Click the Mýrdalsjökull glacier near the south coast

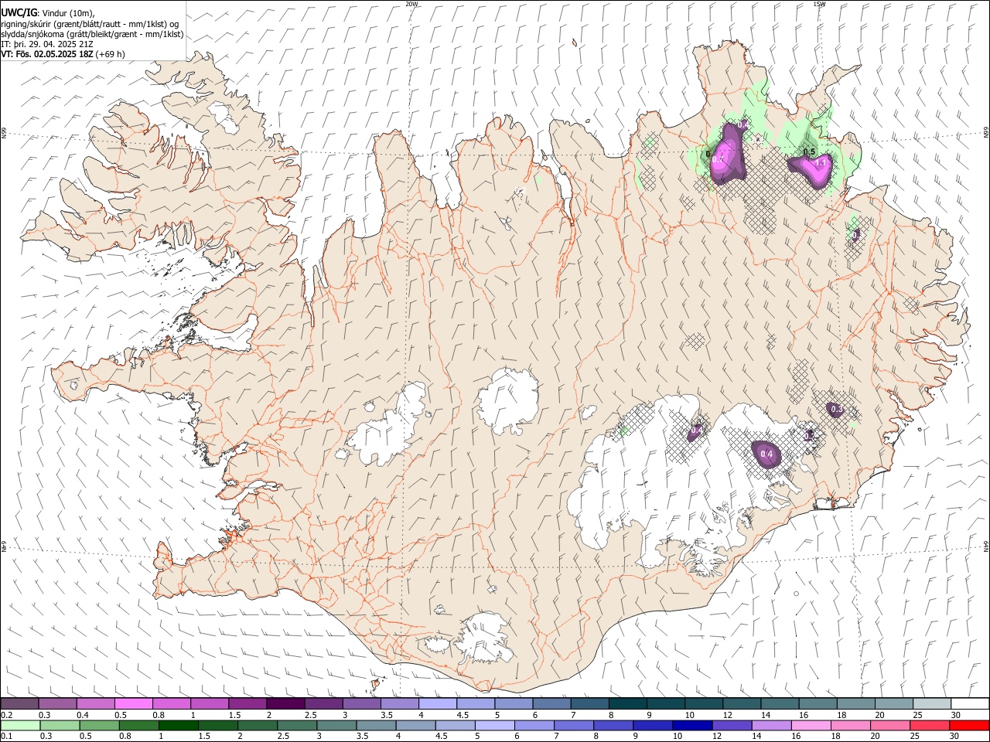pos(485,637)
